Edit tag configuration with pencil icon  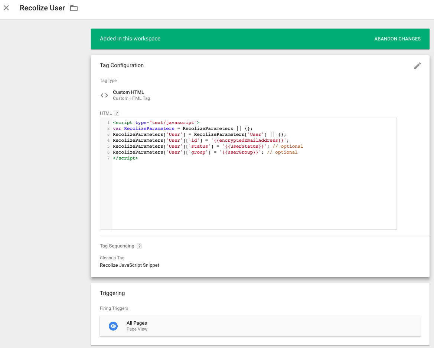tap(417, 66)
